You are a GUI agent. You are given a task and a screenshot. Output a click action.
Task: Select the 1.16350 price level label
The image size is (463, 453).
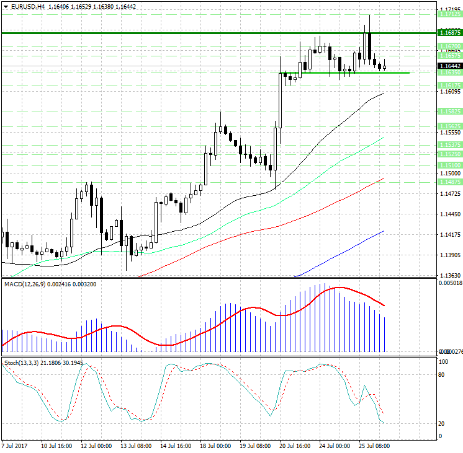[450, 73]
